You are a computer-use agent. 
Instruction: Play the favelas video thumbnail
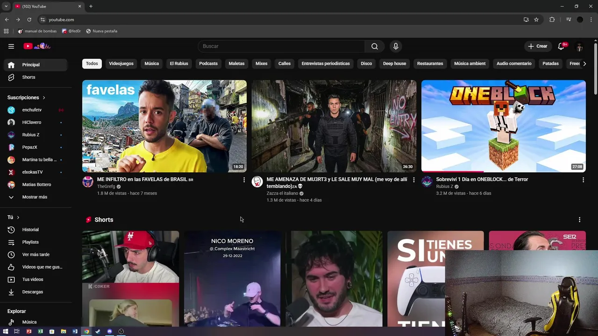coord(164,126)
